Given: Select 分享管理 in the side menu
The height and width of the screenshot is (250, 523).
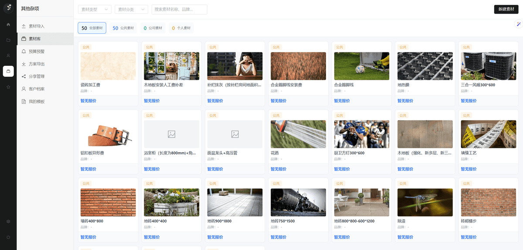Looking at the screenshot, I should click(x=37, y=76).
